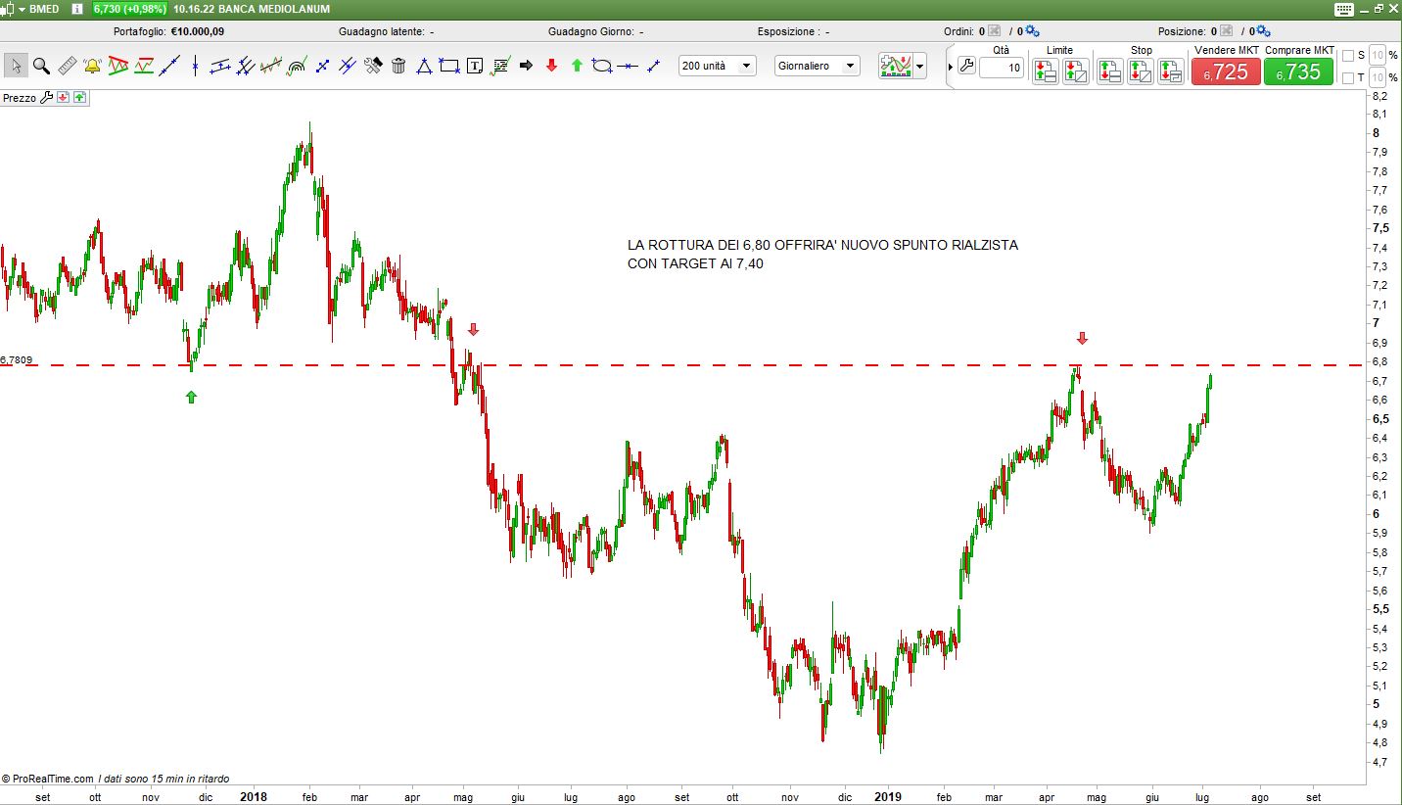Enable the T checkbox

1348,77
